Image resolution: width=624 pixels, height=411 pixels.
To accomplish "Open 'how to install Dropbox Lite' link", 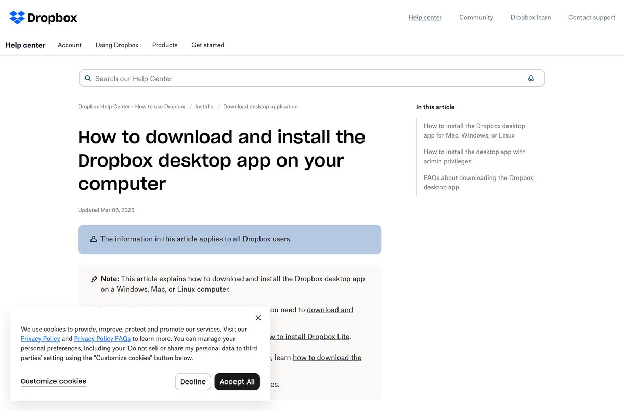I will (x=309, y=337).
